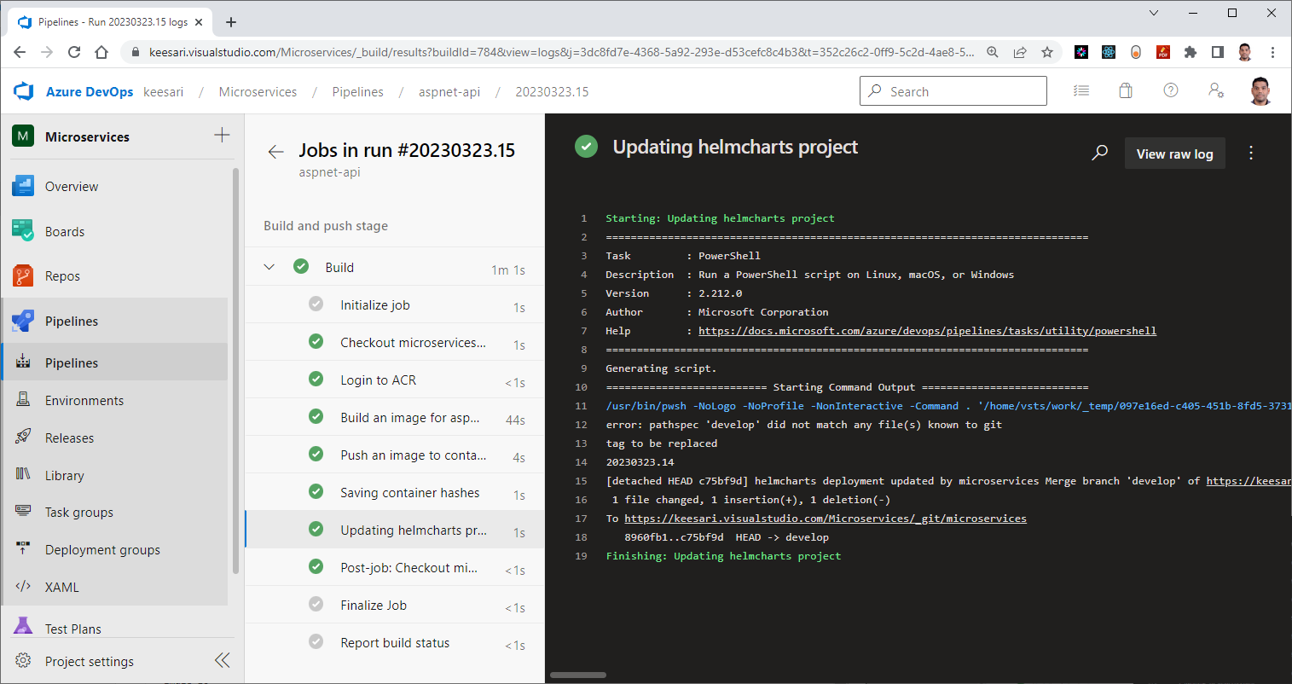The image size is (1292, 684).
Task: Open the log's more options menu
Action: coord(1251,153)
